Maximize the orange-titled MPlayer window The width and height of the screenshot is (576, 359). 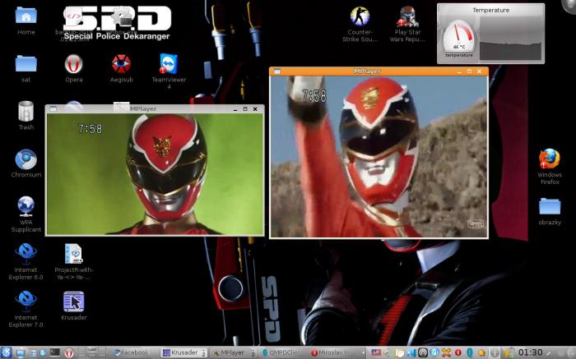469,71
